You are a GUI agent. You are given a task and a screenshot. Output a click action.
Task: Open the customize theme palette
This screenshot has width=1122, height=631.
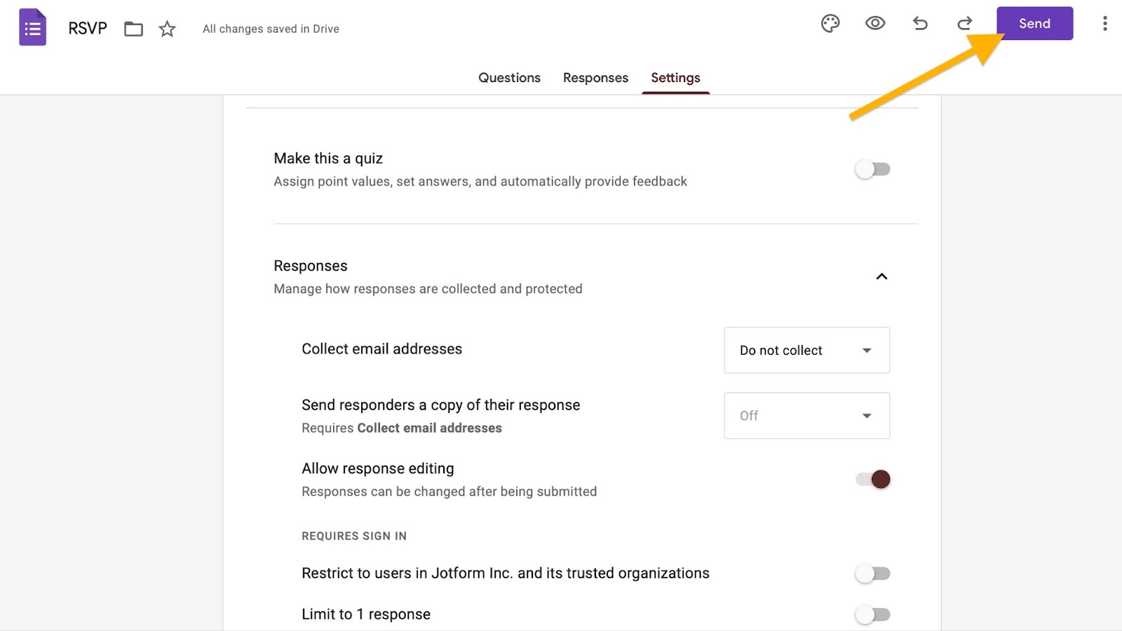pos(830,24)
